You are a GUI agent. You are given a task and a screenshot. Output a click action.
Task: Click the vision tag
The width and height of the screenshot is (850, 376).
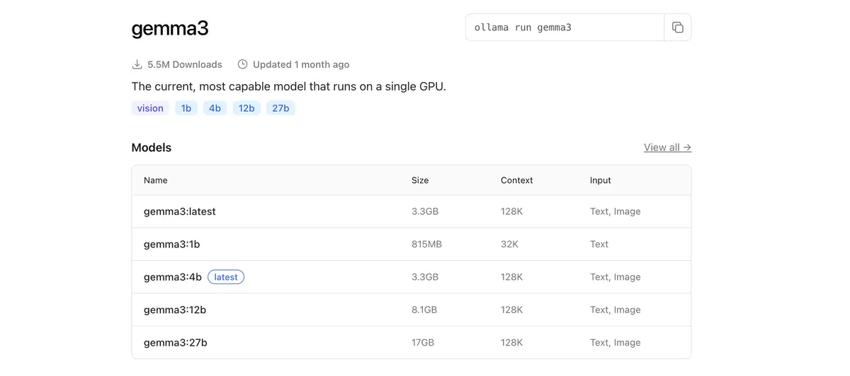150,108
